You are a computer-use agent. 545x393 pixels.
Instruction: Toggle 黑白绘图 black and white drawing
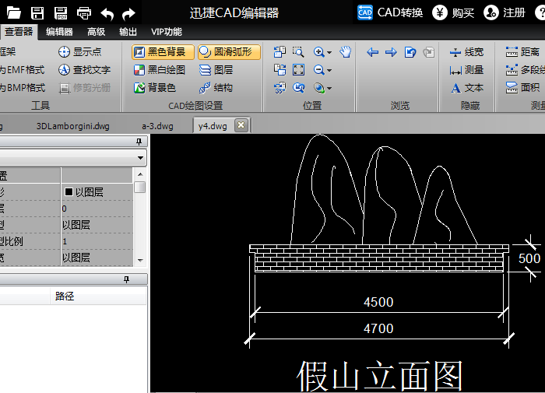point(160,70)
